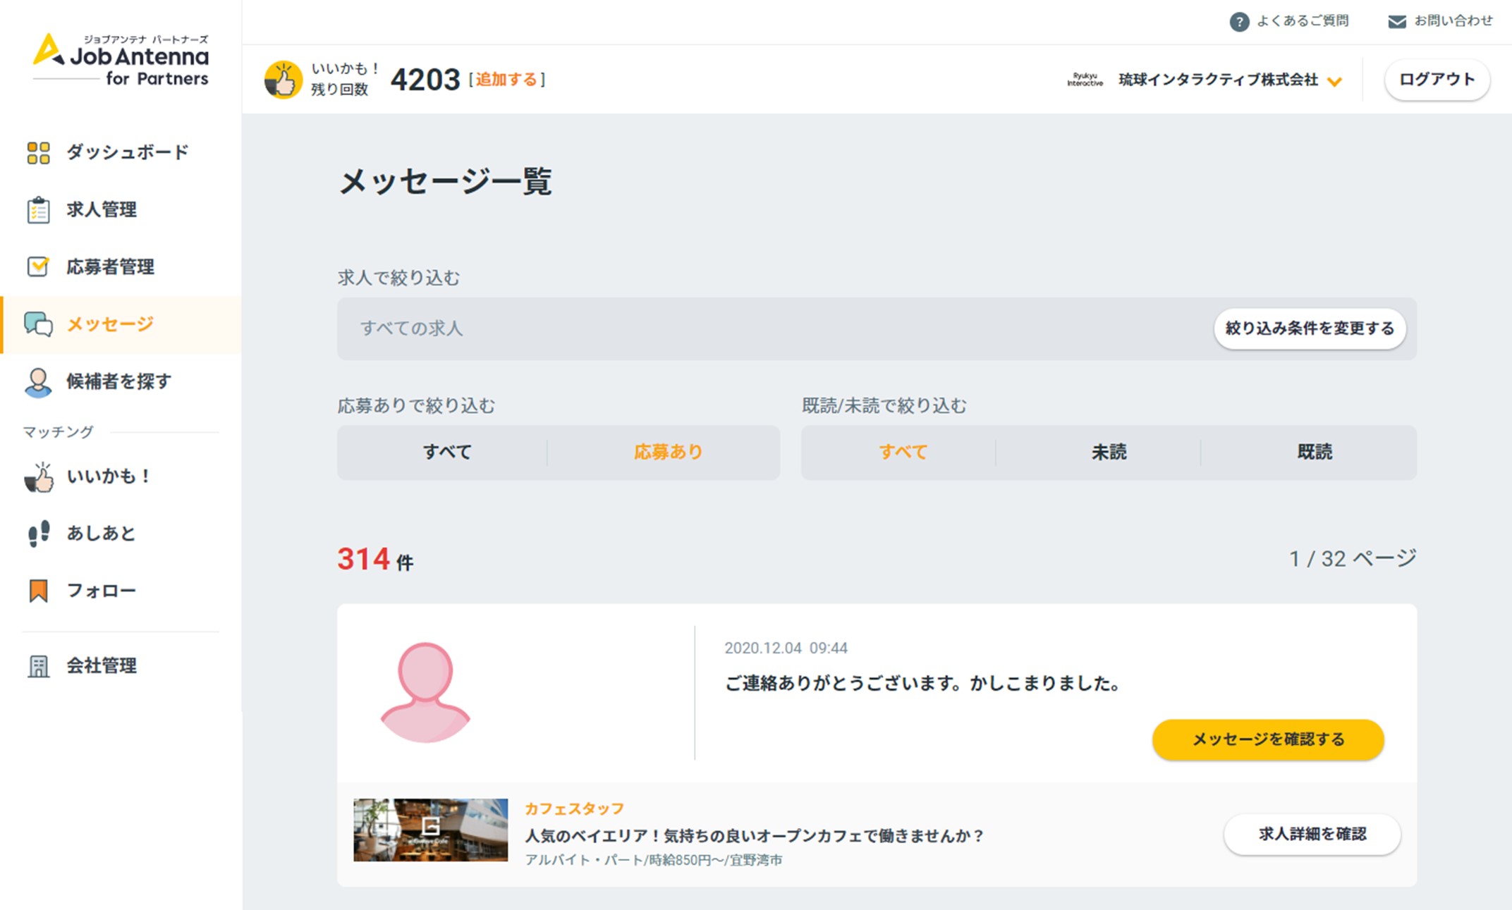Image resolution: width=1512 pixels, height=910 pixels.
Task: Click the ログアウト button
Action: tap(1437, 80)
